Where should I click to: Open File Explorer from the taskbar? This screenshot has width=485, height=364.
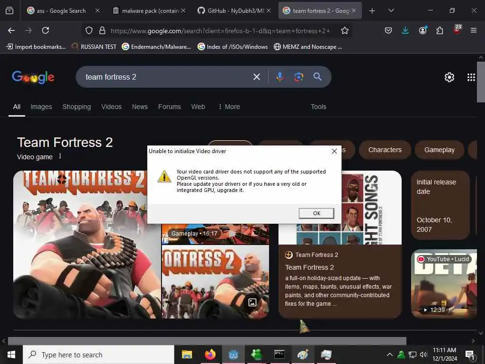(187, 355)
